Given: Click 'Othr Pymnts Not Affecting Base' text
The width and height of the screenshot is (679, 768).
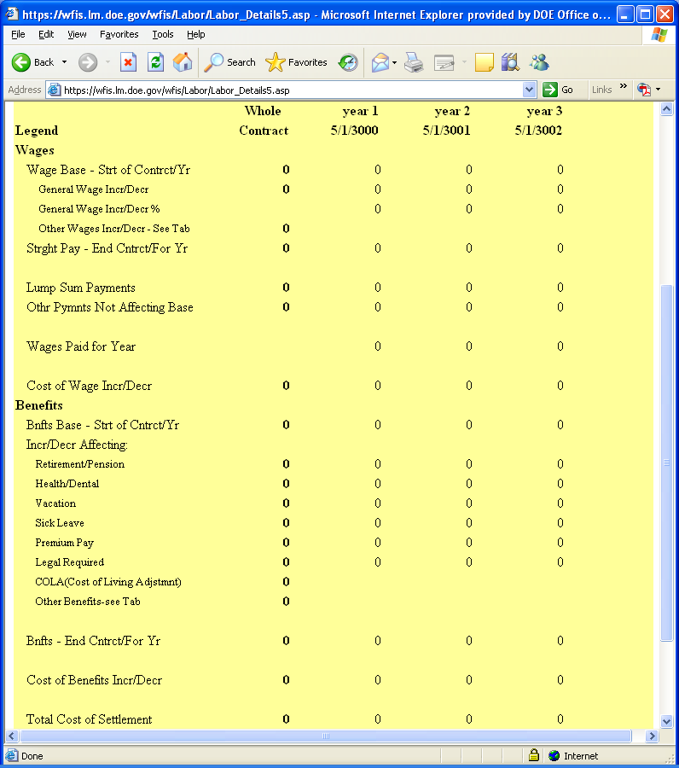Looking at the screenshot, I should coord(110,307).
